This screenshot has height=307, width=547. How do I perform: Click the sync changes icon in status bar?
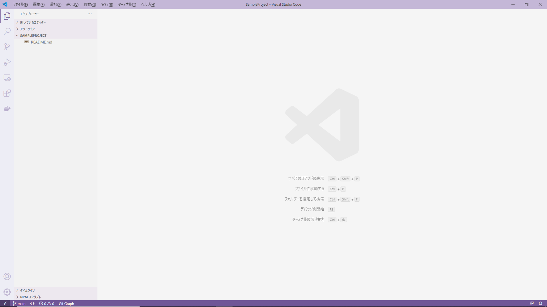click(x=32, y=304)
